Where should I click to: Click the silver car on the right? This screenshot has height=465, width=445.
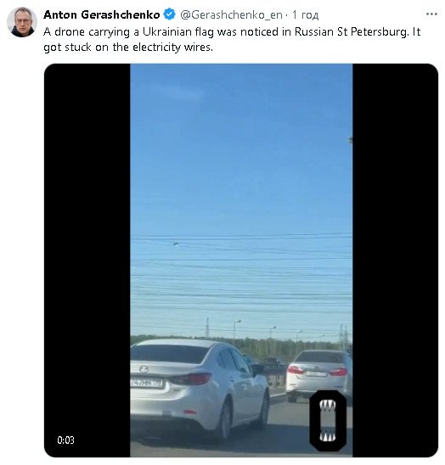(x=319, y=374)
